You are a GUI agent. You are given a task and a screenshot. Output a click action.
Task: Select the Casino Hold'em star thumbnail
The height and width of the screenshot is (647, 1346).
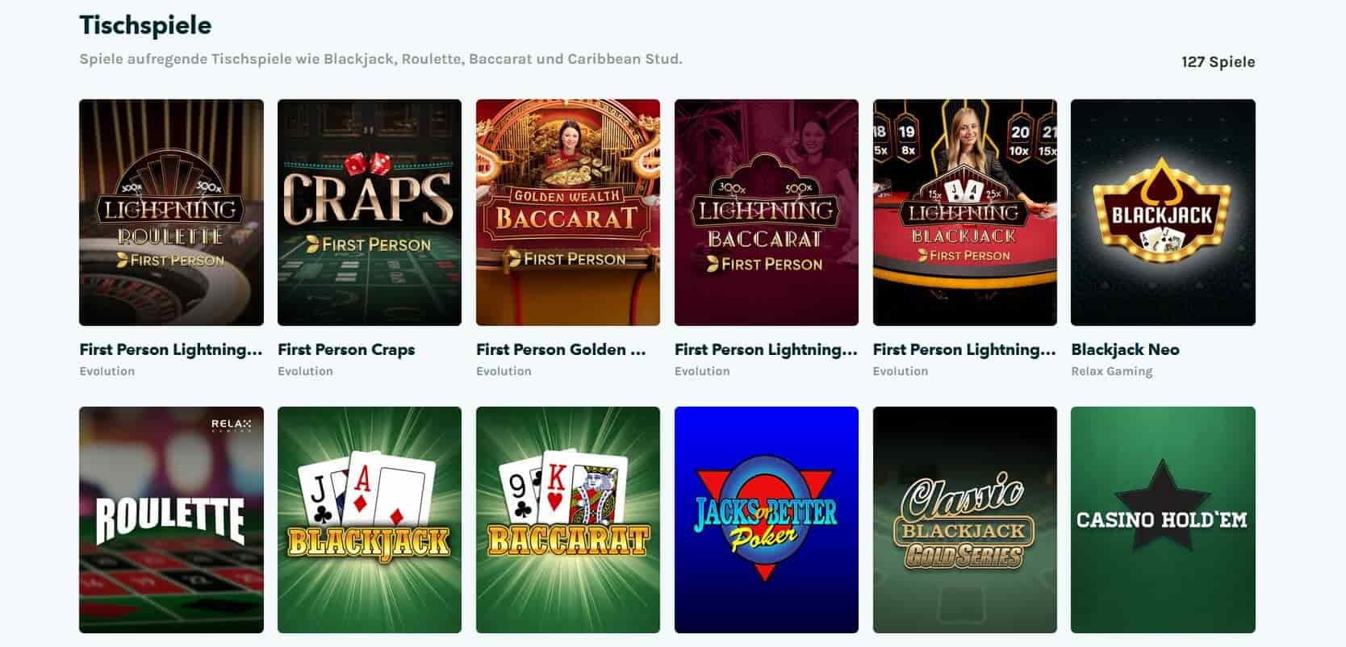[1163, 520]
